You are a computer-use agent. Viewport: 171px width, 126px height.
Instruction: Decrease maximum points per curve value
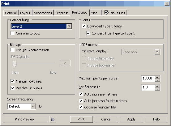pos(157,80)
